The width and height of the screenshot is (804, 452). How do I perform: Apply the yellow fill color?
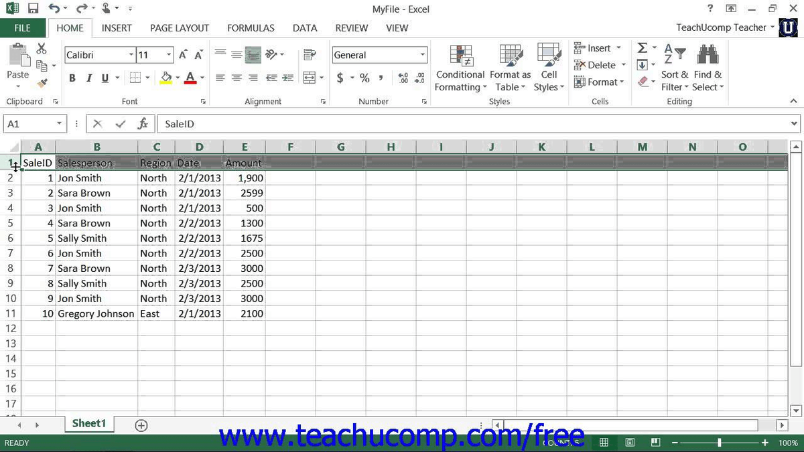(166, 78)
